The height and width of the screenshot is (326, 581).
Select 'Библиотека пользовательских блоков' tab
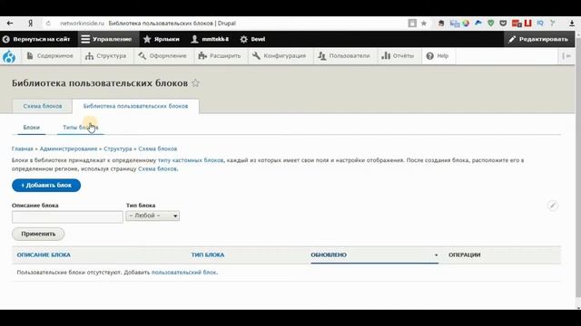135,106
